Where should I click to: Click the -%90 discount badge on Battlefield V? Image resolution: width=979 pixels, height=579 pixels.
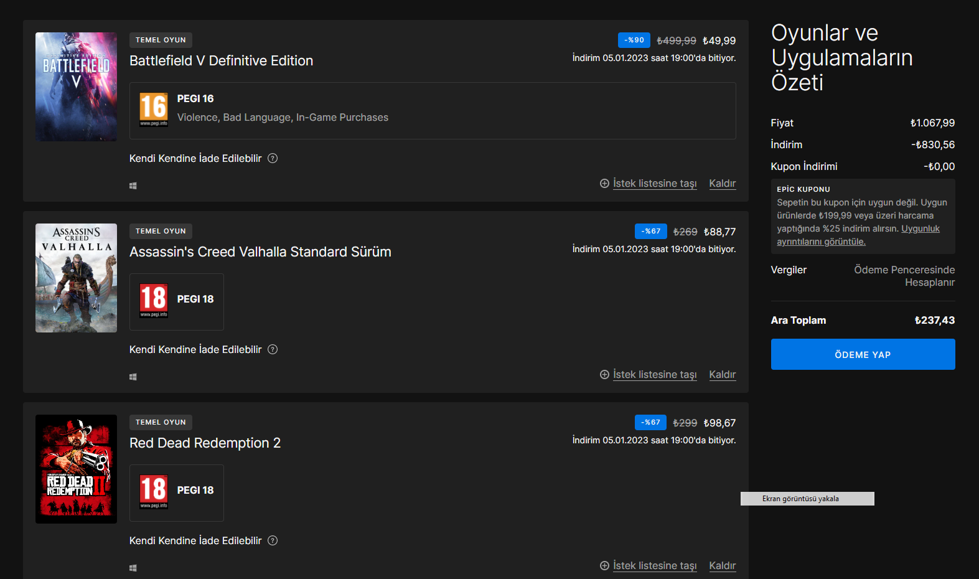pyautogui.click(x=634, y=40)
